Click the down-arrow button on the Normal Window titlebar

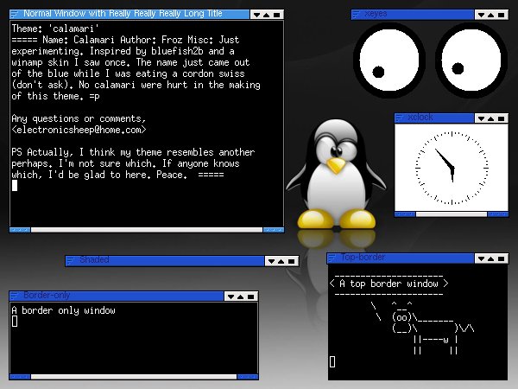(257, 15)
